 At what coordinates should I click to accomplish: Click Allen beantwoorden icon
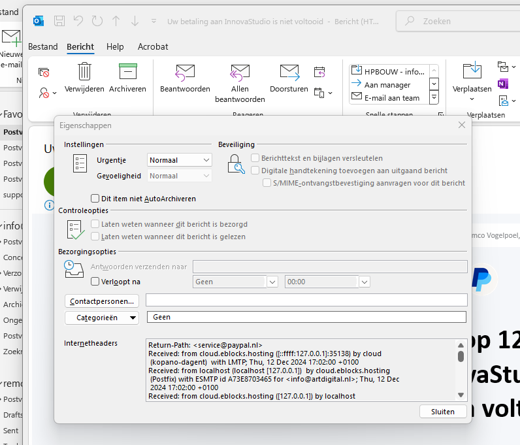240,72
